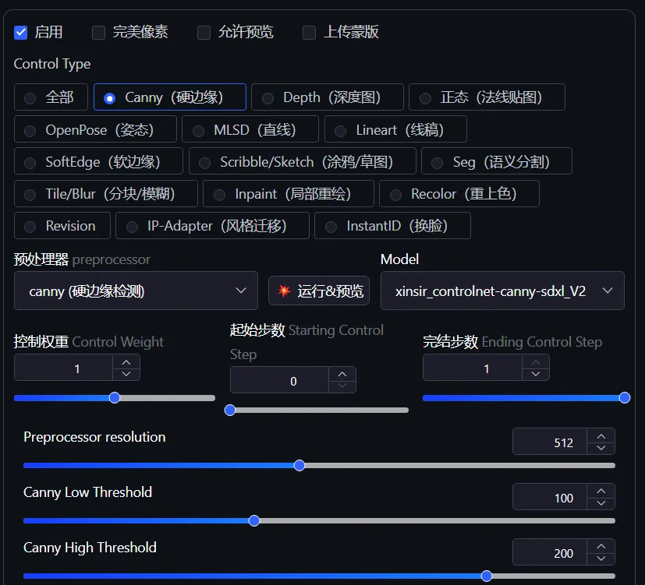Toggle the 允许预览 checkbox
This screenshot has width=645, height=585.
pos(204,32)
